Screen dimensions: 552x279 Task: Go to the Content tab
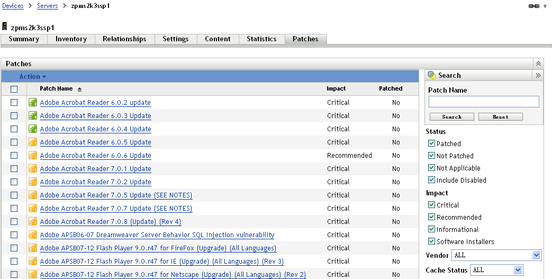click(218, 39)
